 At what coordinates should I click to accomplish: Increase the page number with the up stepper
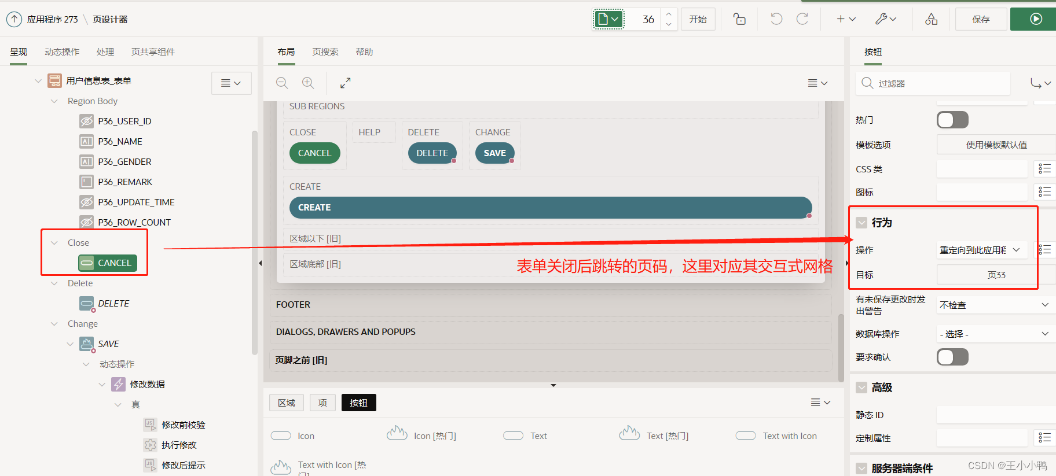click(x=669, y=14)
